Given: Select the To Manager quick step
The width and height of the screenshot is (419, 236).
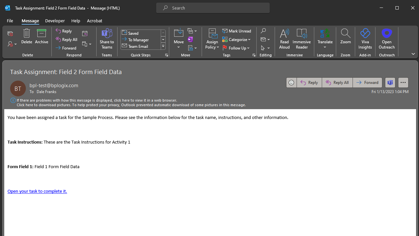Looking at the screenshot, I should pos(141,40).
